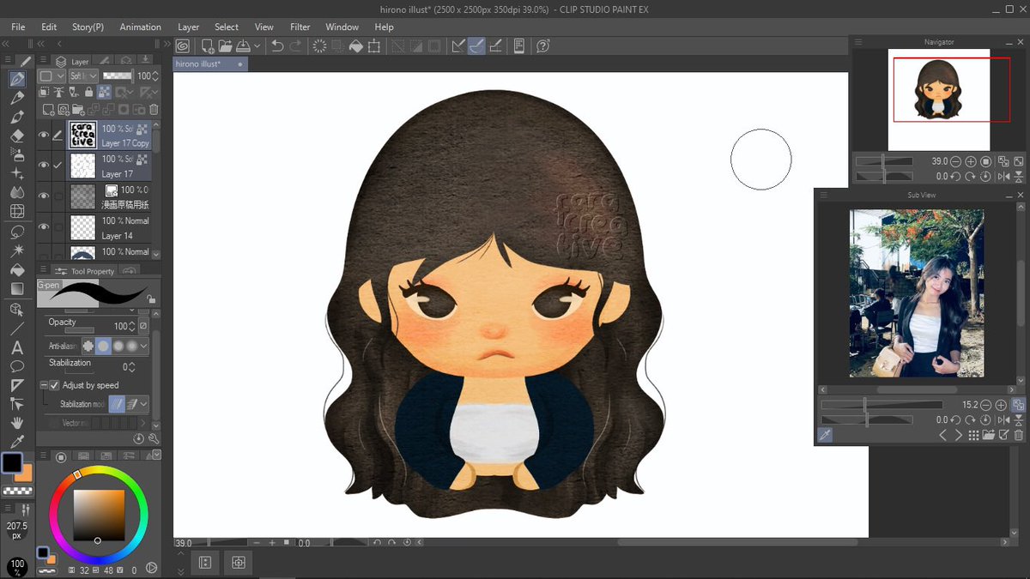
Task: Toggle the Adjust by speed checkbox
Action: 55,385
